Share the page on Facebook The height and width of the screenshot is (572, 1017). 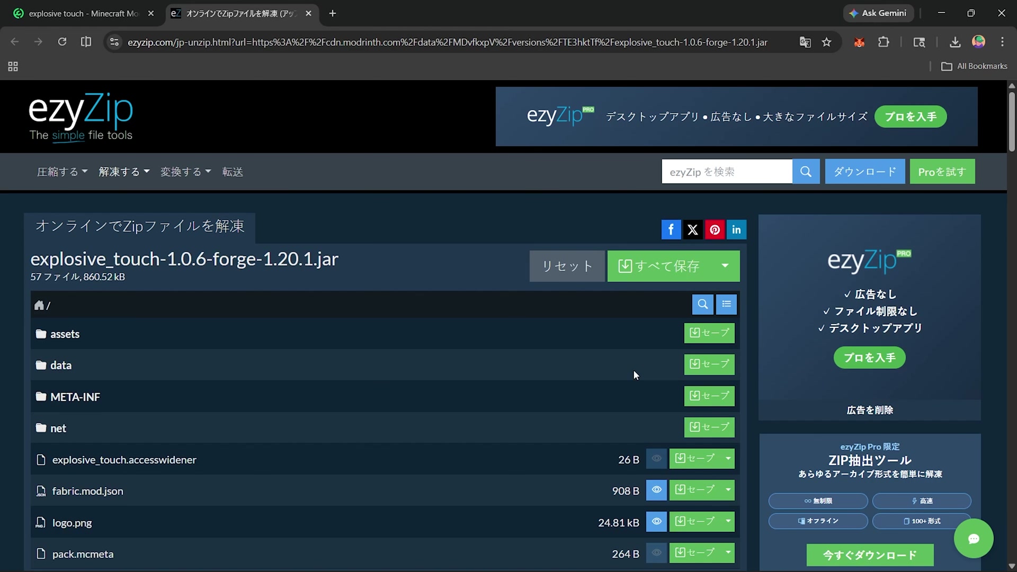(671, 229)
